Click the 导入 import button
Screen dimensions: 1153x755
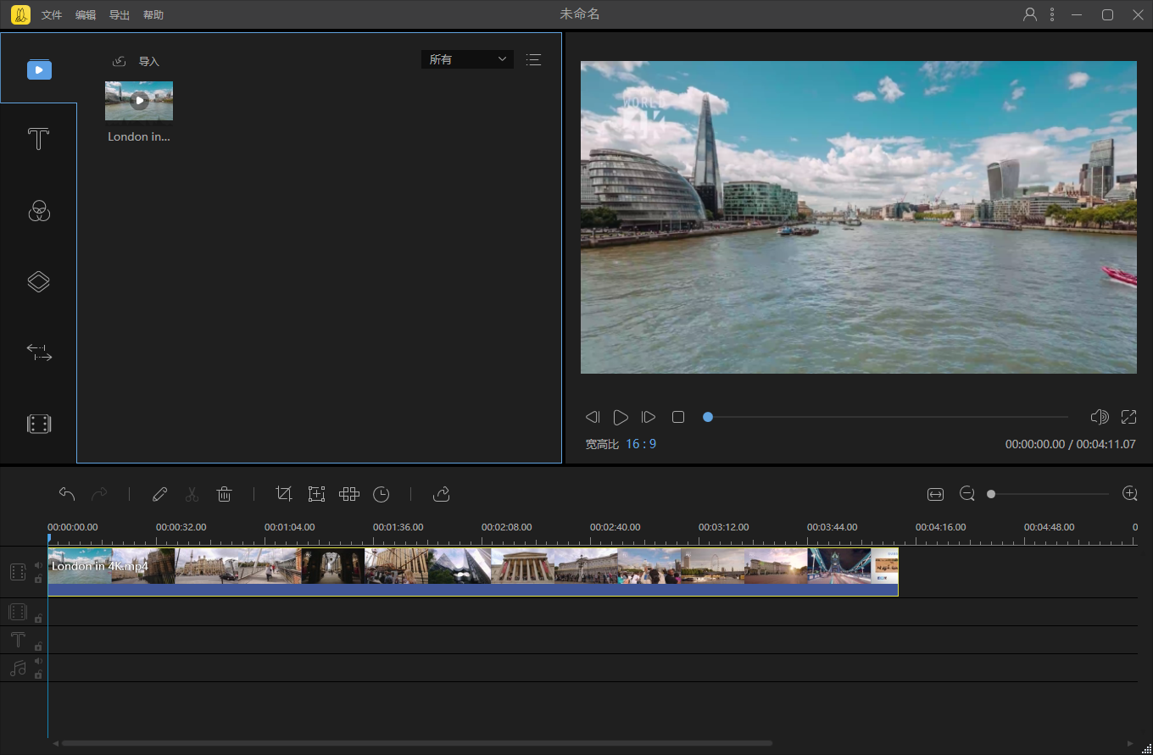pyautogui.click(x=149, y=62)
